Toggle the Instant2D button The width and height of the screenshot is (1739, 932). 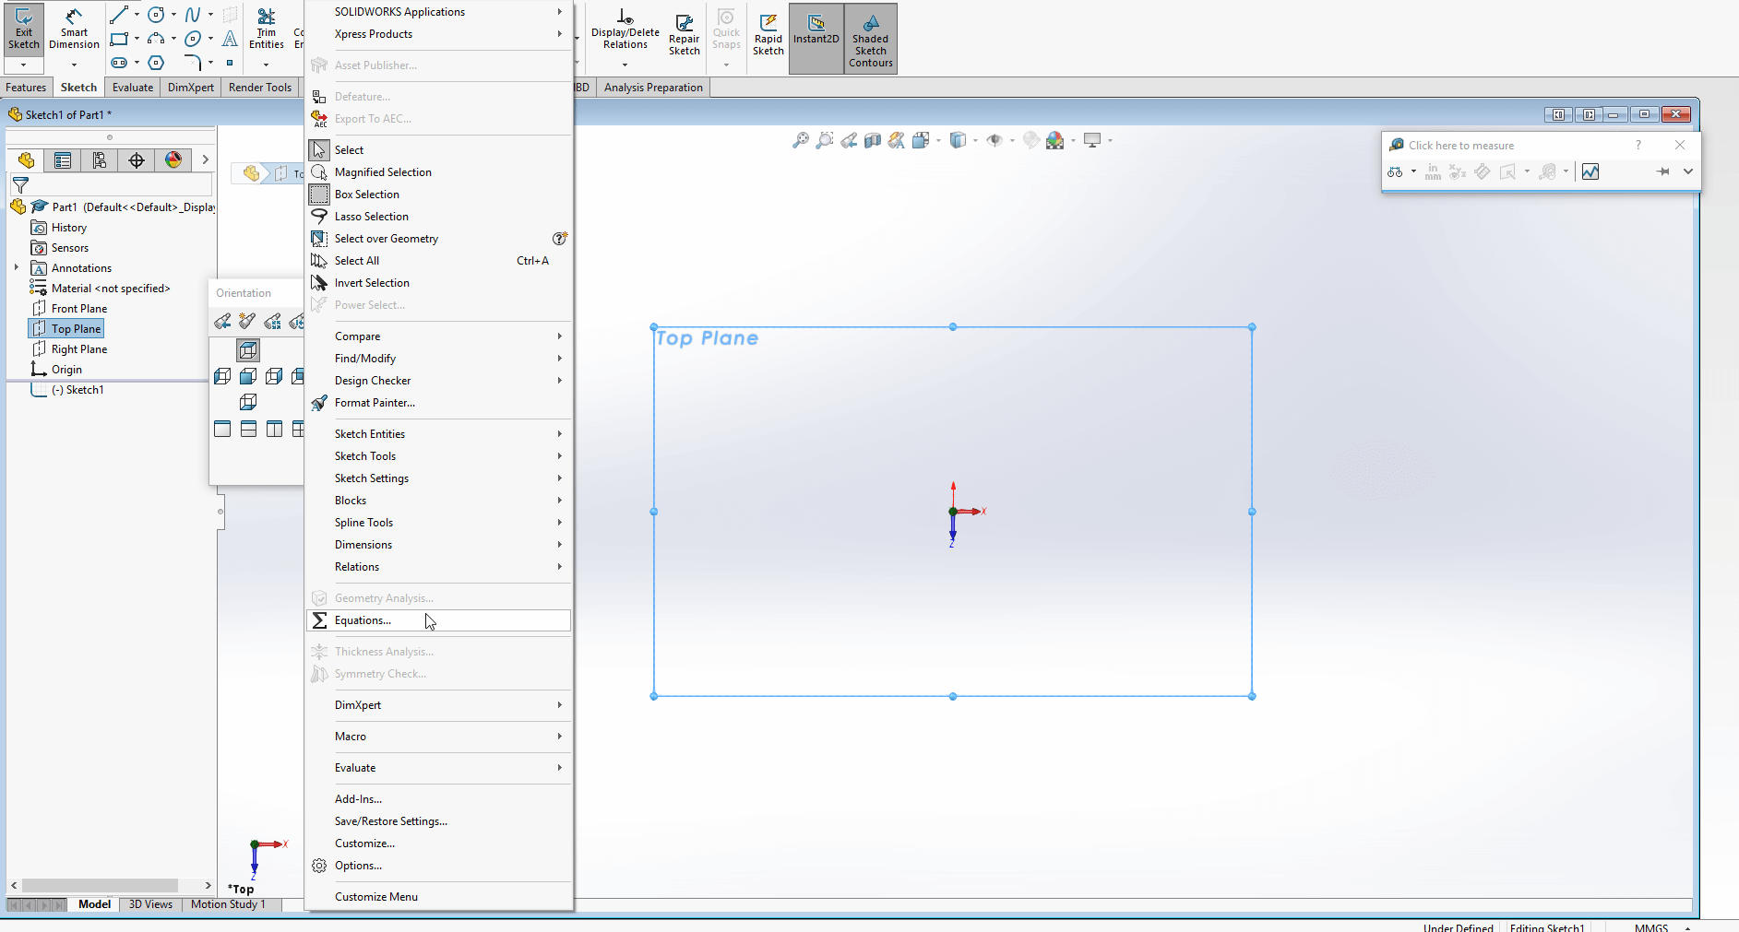coord(816,39)
